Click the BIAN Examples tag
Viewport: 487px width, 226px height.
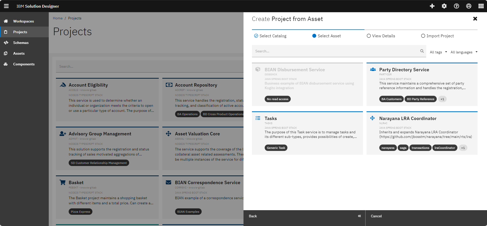[188, 212]
